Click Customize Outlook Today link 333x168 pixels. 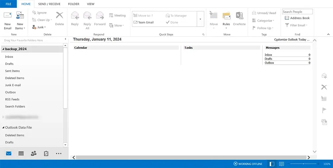(x=292, y=40)
